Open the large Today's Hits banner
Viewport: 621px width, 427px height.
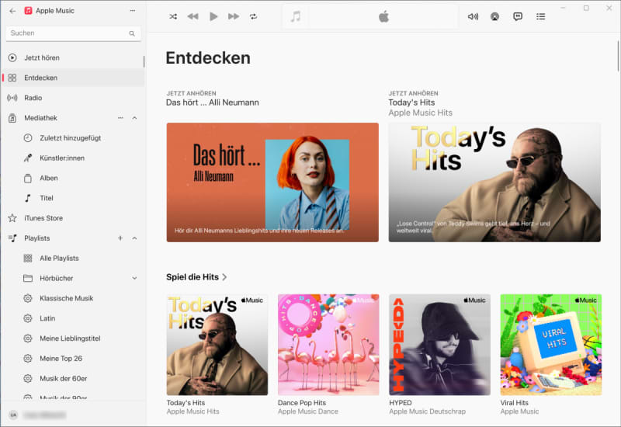[494, 182]
